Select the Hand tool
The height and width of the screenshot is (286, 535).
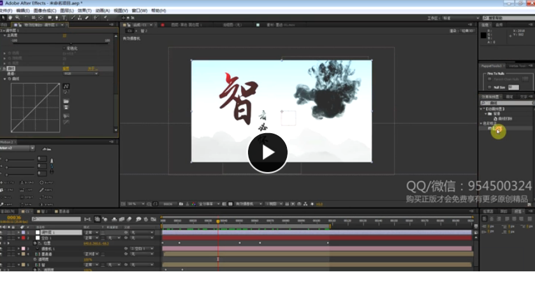pos(10,18)
